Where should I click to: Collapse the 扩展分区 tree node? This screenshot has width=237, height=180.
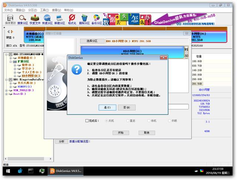(x=11, y=61)
